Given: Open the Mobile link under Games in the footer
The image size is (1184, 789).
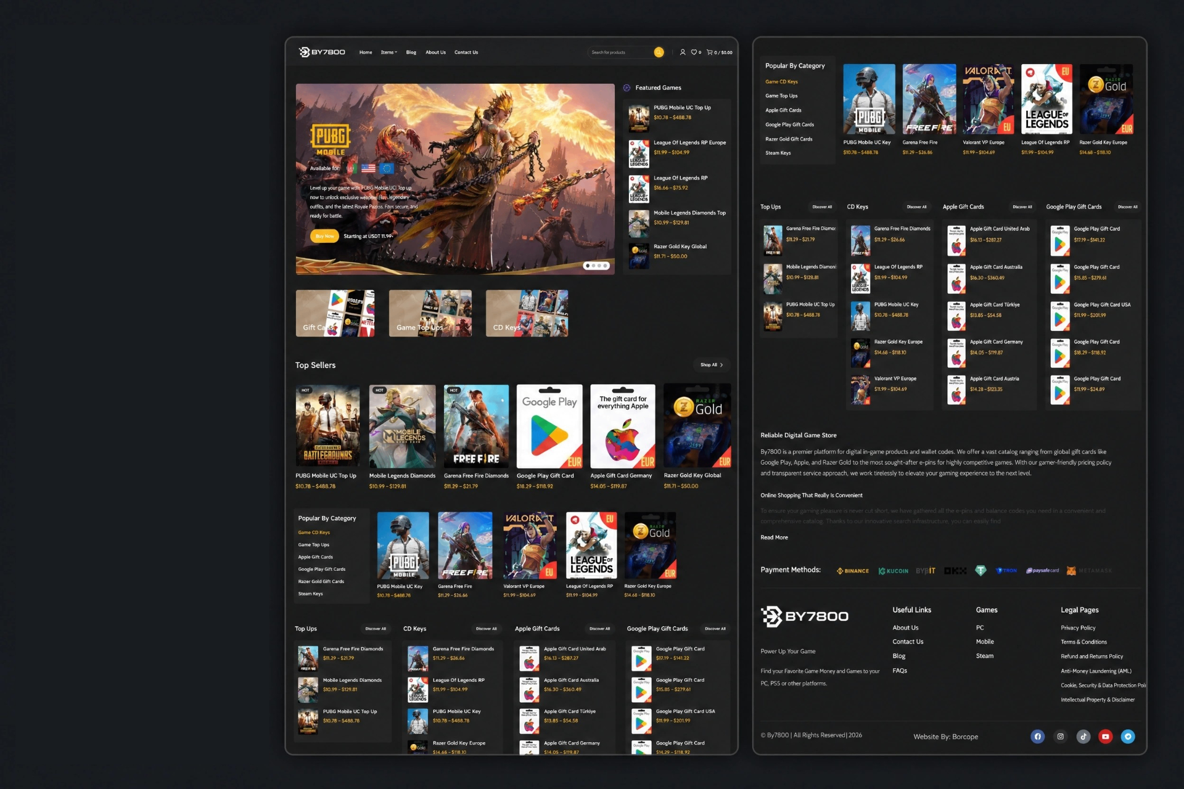Looking at the screenshot, I should [x=985, y=642].
